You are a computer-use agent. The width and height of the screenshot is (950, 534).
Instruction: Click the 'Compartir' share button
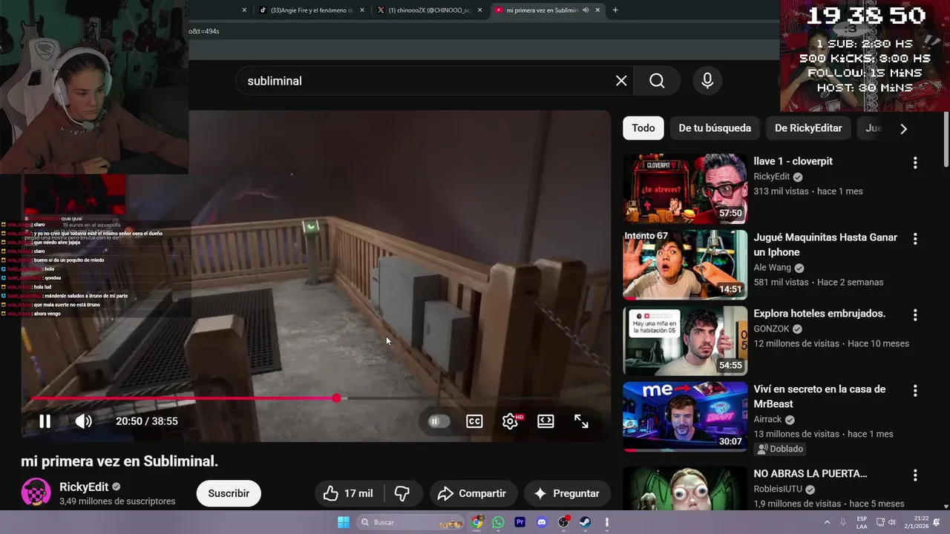[x=471, y=493]
